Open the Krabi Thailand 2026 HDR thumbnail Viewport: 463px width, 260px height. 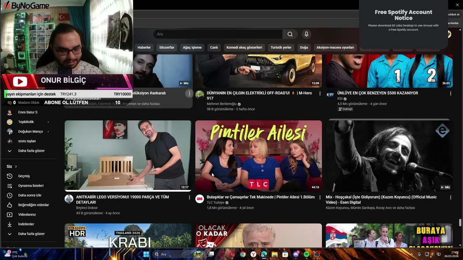128,235
